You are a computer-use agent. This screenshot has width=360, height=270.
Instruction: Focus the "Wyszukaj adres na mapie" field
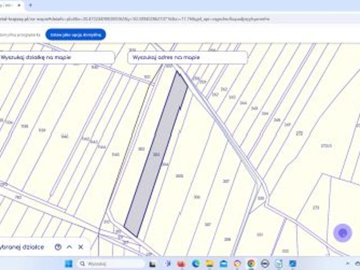pos(187,58)
